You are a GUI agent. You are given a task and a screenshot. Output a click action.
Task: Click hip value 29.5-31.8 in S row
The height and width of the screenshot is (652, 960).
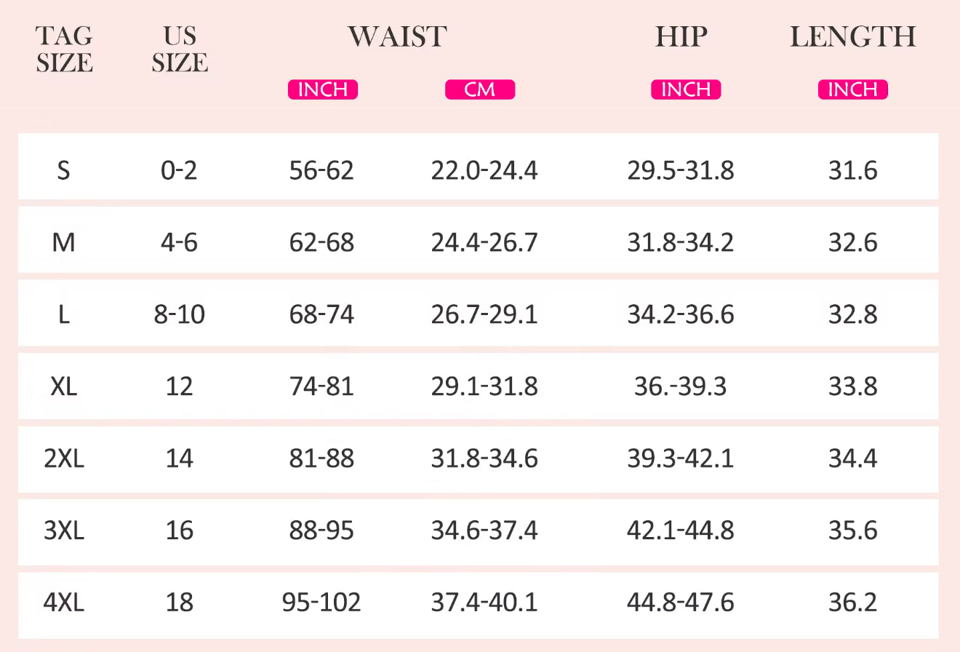(680, 170)
